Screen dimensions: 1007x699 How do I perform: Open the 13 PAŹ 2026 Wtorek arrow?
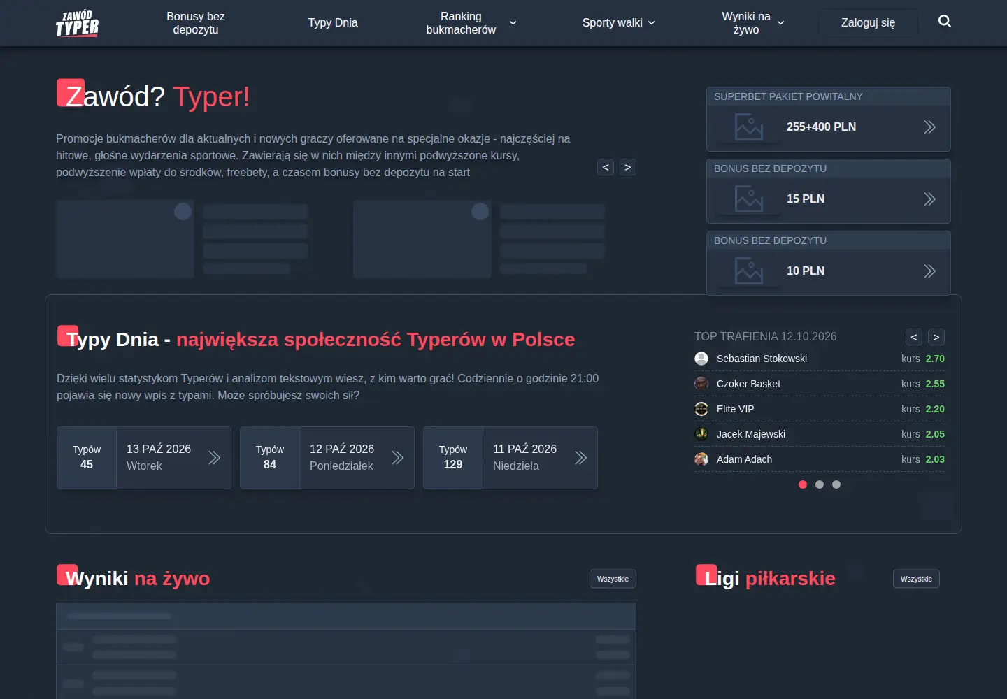pos(215,458)
